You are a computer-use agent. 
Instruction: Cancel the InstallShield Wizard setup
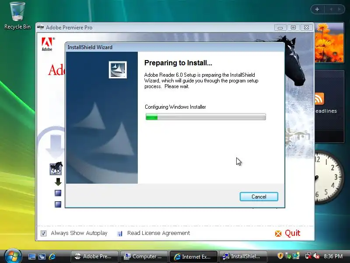(x=259, y=196)
